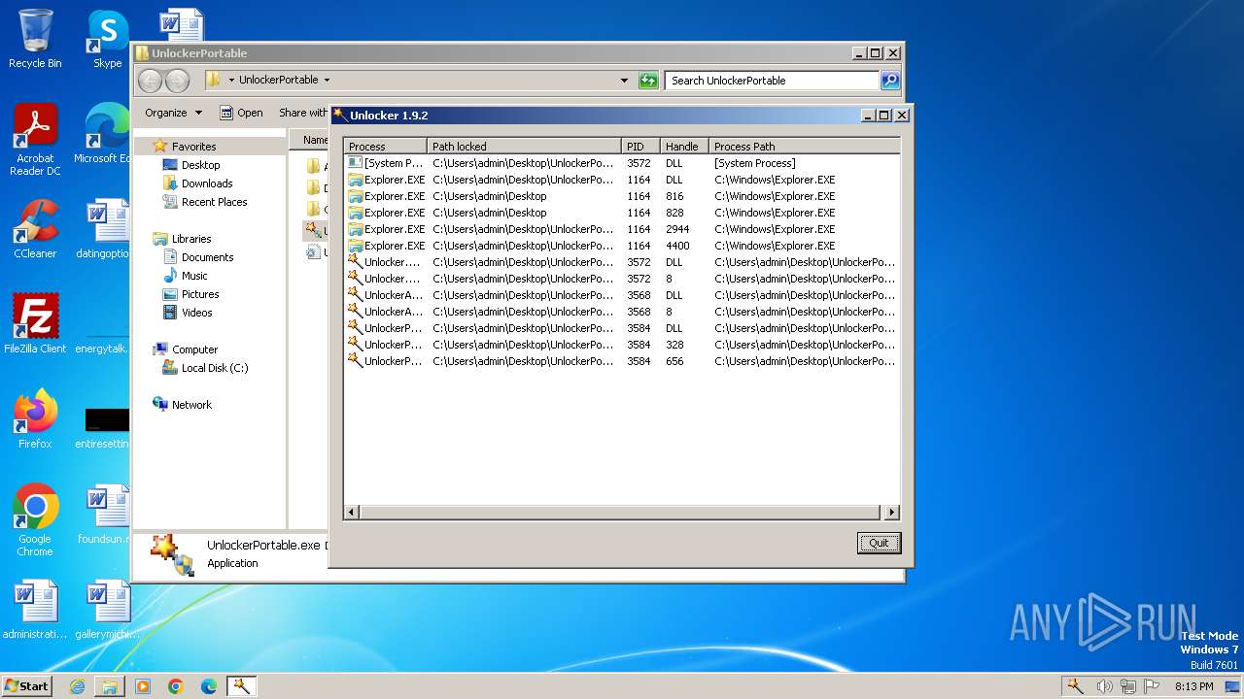Viewport: 1244px width, 699px height.
Task: Open Documents library
Action: (207, 257)
